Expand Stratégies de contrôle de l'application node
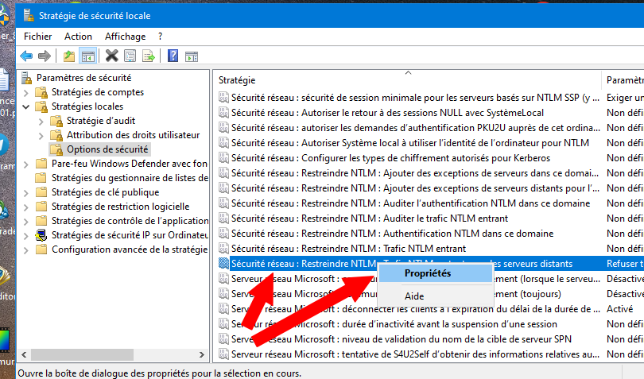644x379 pixels. coord(26,222)
